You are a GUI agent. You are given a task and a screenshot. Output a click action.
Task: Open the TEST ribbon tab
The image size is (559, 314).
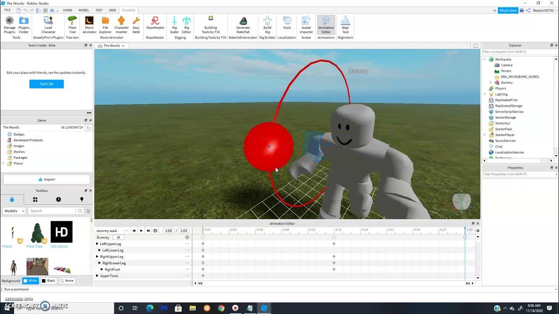(99, 10)
